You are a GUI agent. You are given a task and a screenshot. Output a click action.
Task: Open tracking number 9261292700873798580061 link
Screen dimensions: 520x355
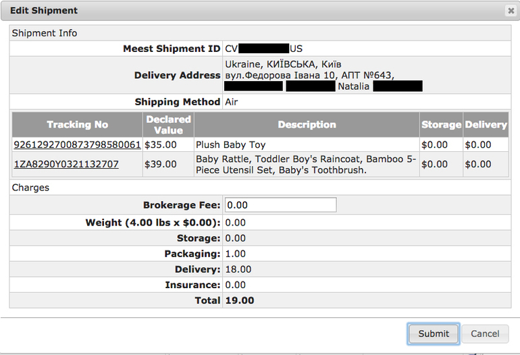click(77, 144)
